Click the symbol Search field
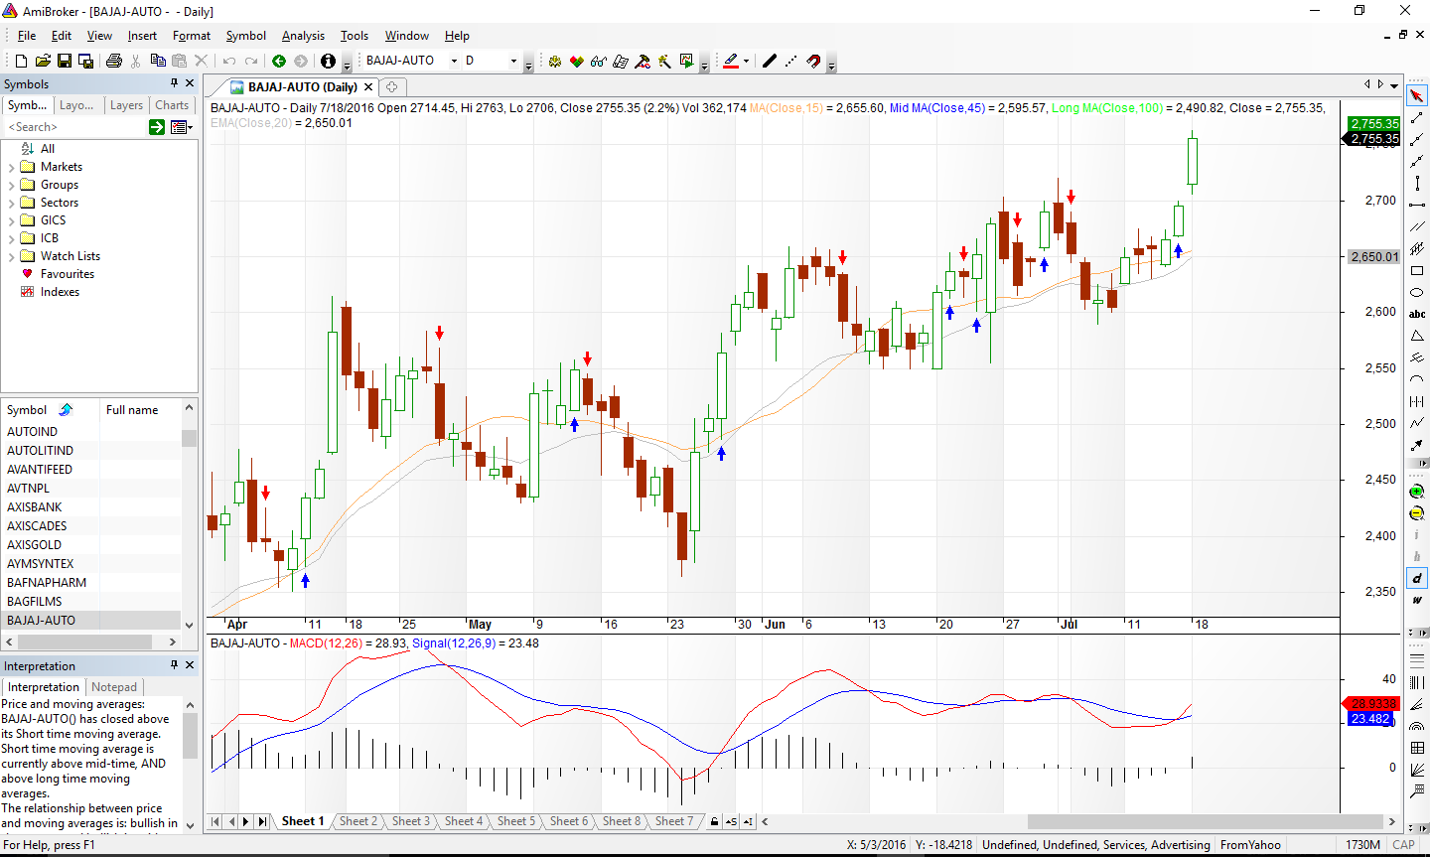Image resolution: width=1430 pixels, height=857 pixels. 75,127
